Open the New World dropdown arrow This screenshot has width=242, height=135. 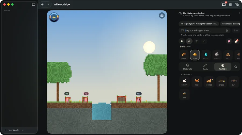pyautogui.click(x=22, y=130)
